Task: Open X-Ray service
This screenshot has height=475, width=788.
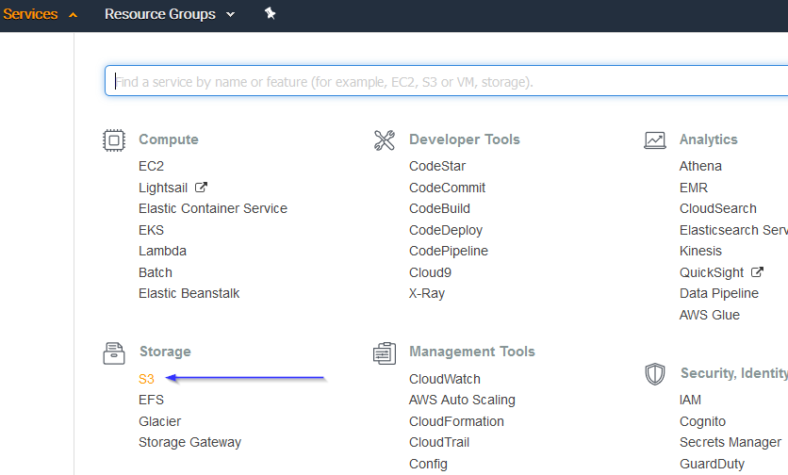Action: (x=427, y=293)
